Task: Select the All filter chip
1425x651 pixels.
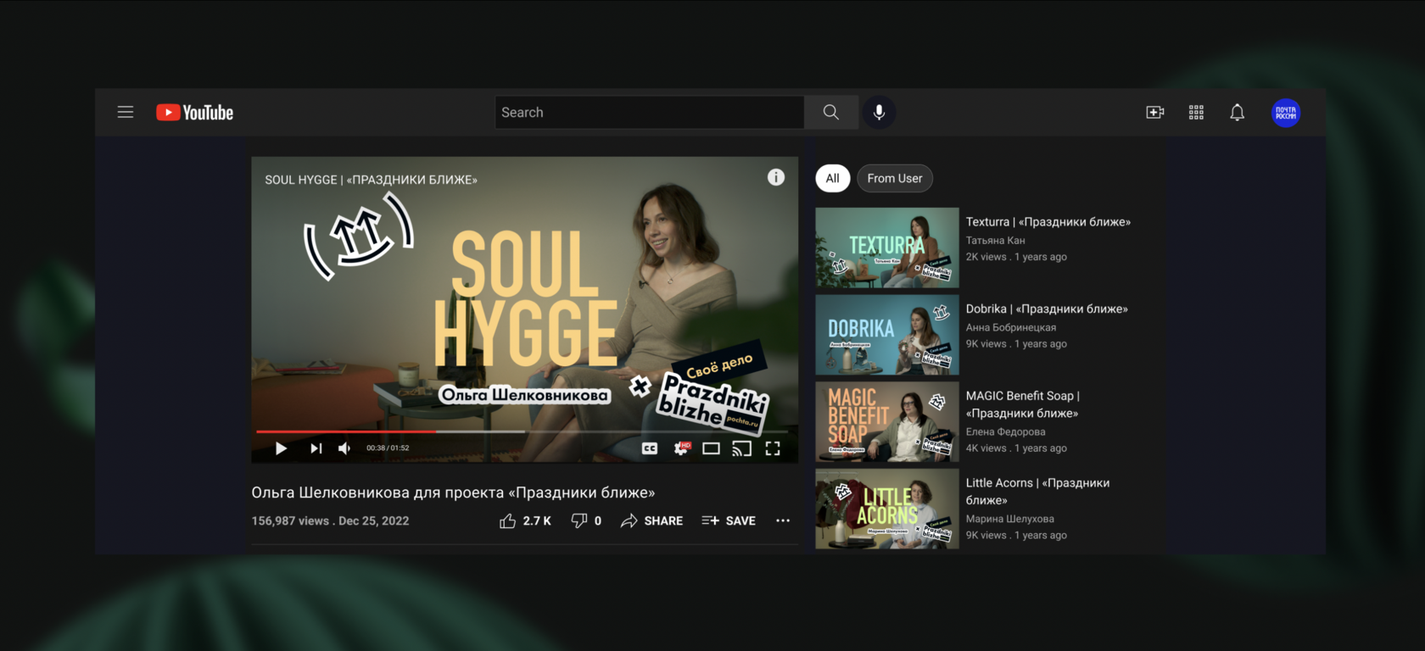Action: (833, 178)
